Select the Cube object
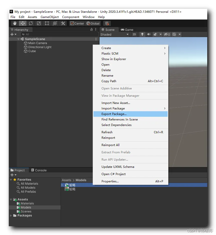Screen dimensions: 216x235 (32, 51)
